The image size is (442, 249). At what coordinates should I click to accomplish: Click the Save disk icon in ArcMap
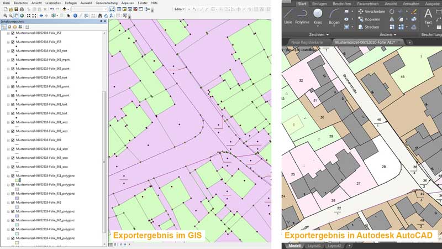[x=16, y=9]
